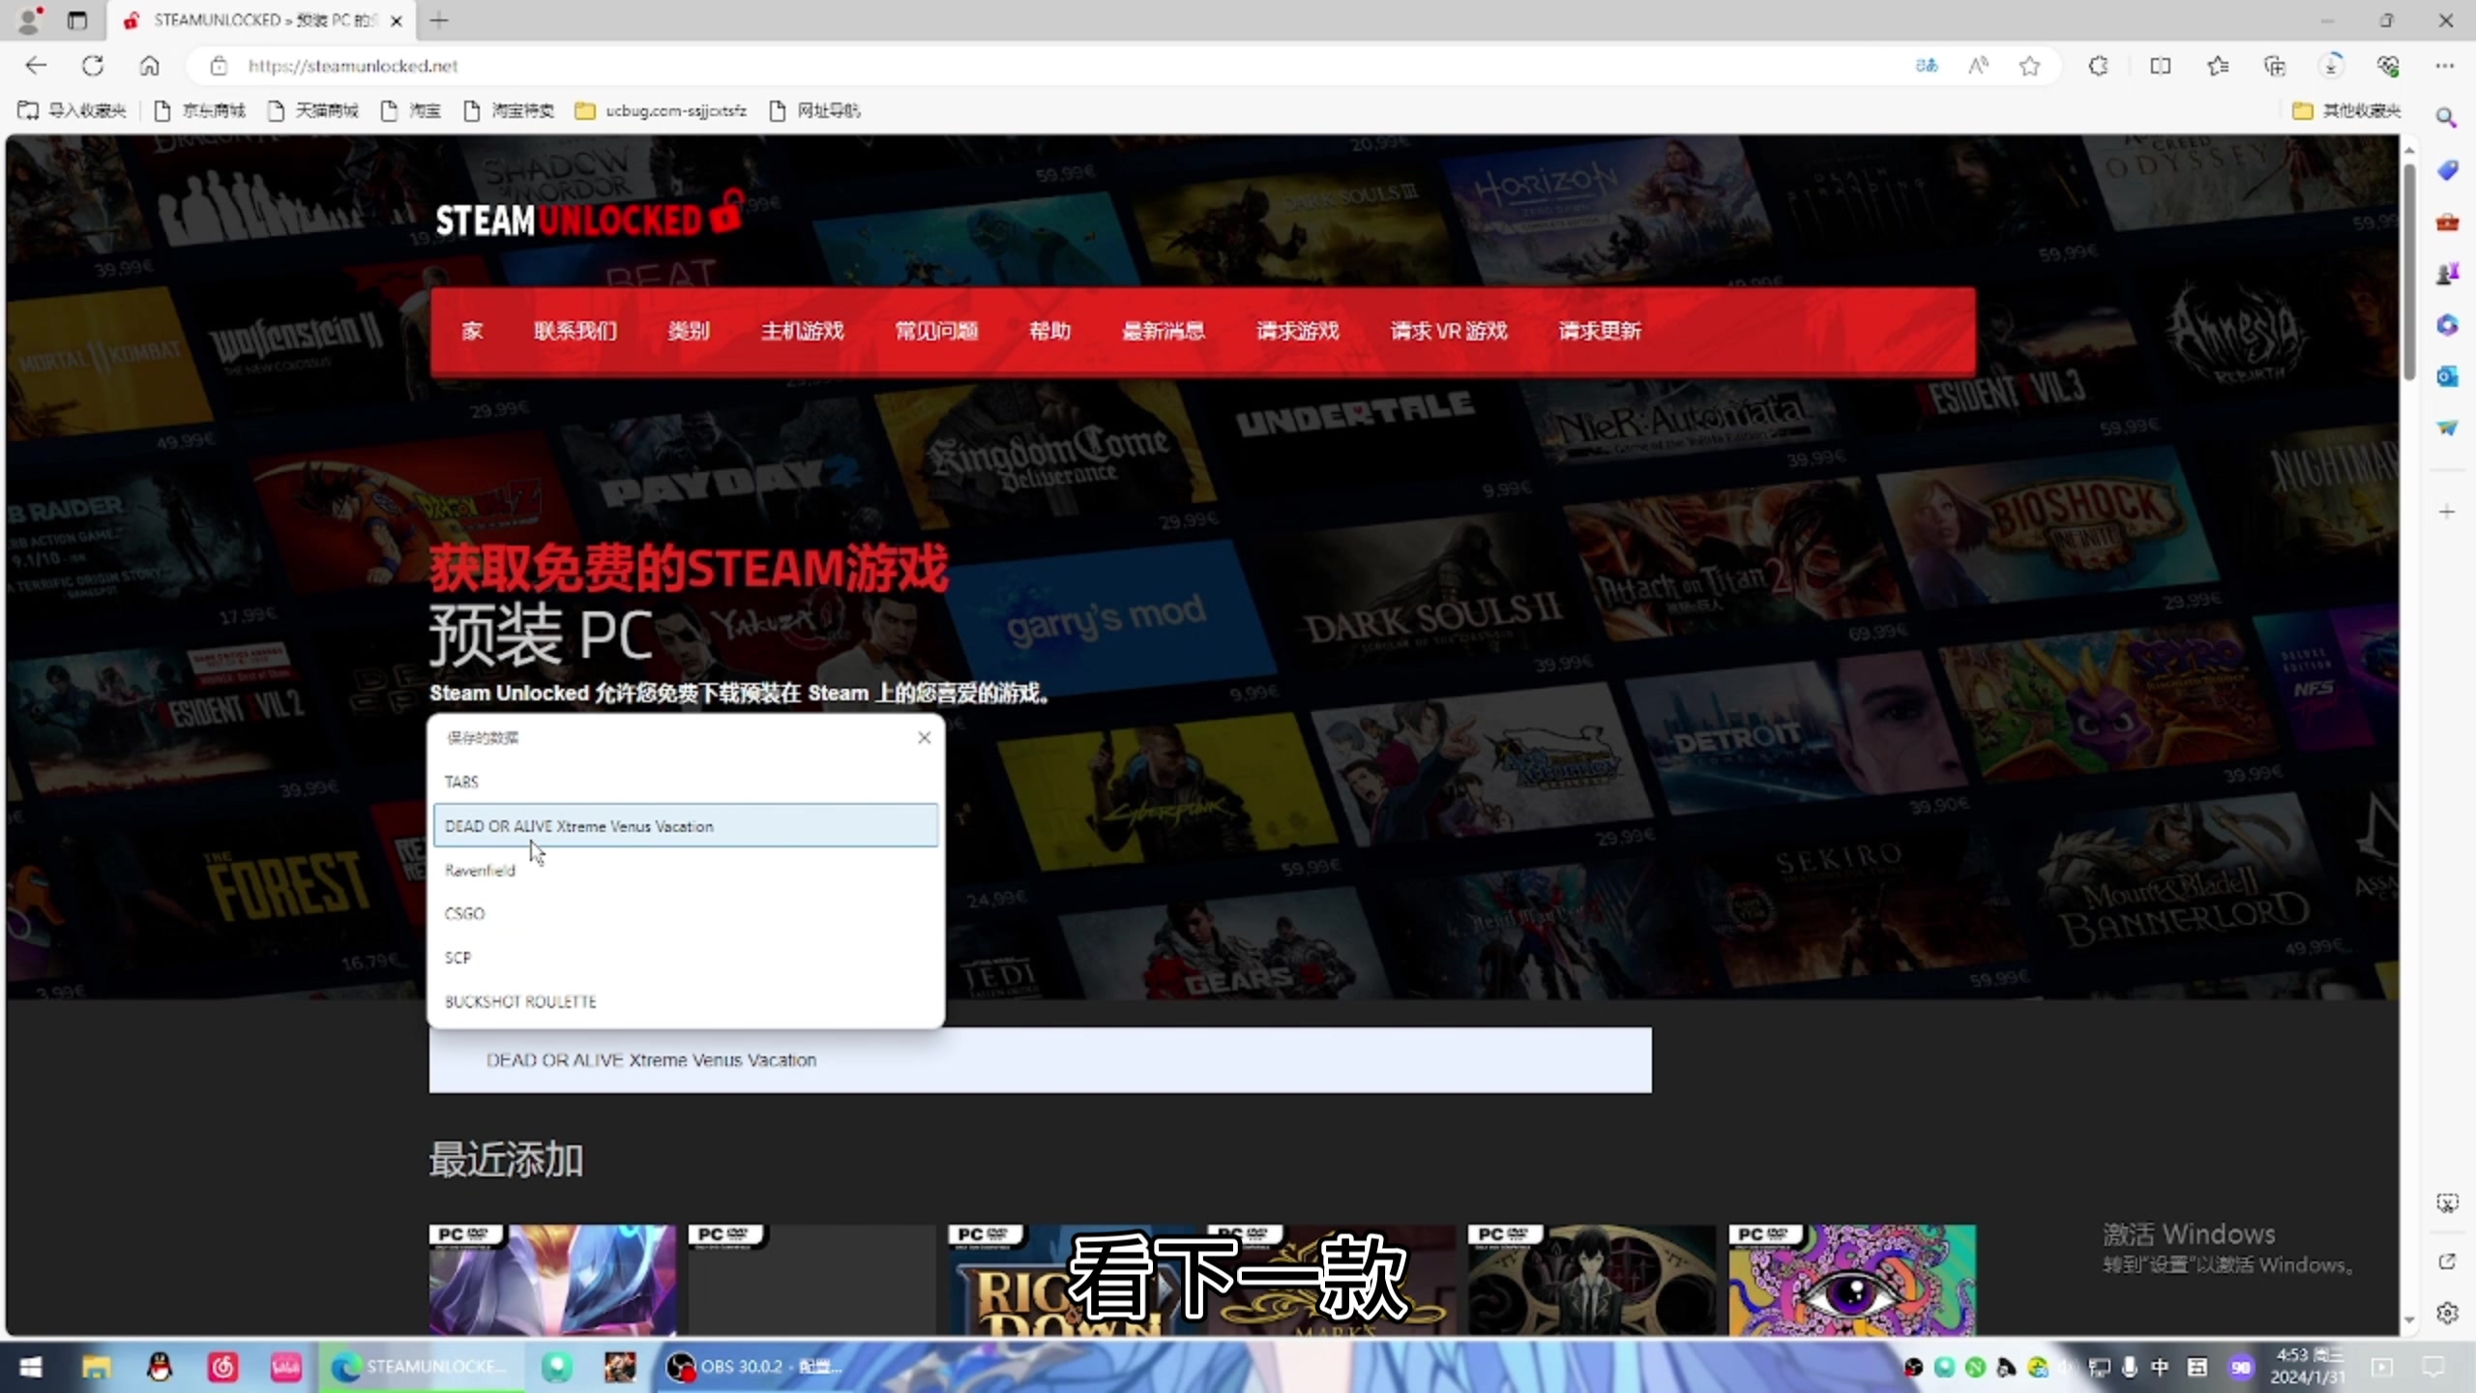Open the sidebar search magnifier icon
The image size is (2476, 1393).
pyautogui.click(x=2446, y=118)
